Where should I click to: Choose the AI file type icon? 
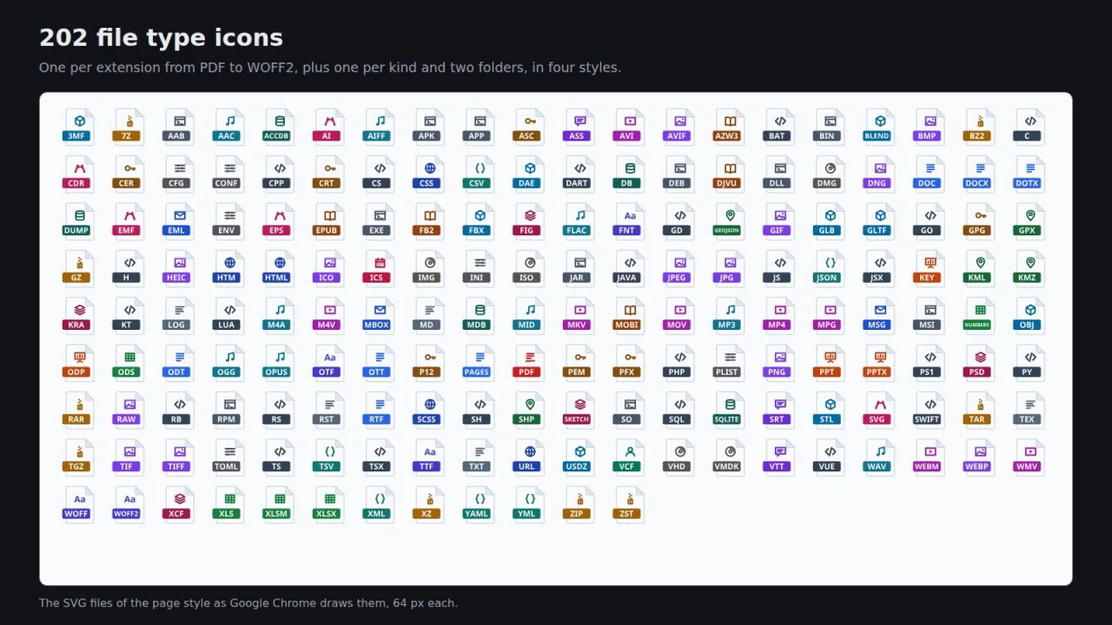(x=329, y=127)
